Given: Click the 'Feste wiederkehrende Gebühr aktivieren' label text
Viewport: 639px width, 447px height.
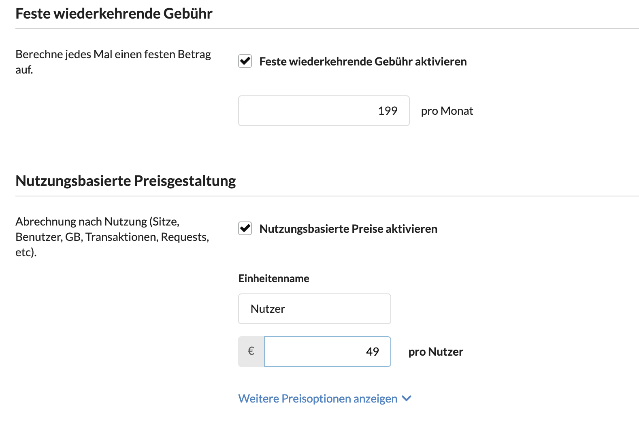Looking at the screenshot, I should coord(363,61).
